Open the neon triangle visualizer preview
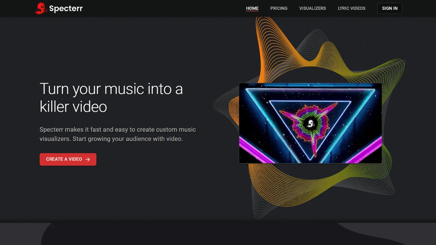 click(310, 123)
